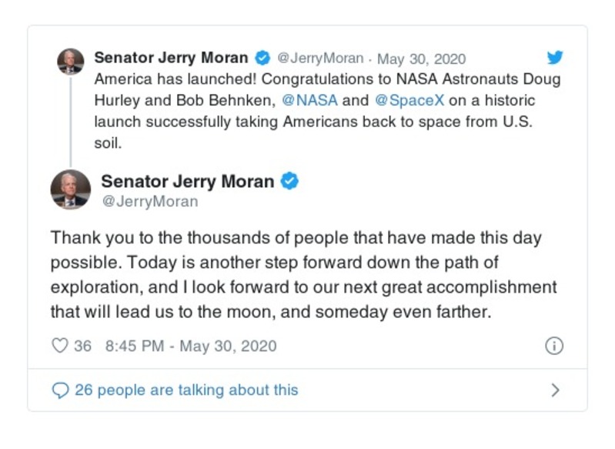Screen dimensions: 615x449
Task: Click the Twitter bird logo
Action: 555,59
